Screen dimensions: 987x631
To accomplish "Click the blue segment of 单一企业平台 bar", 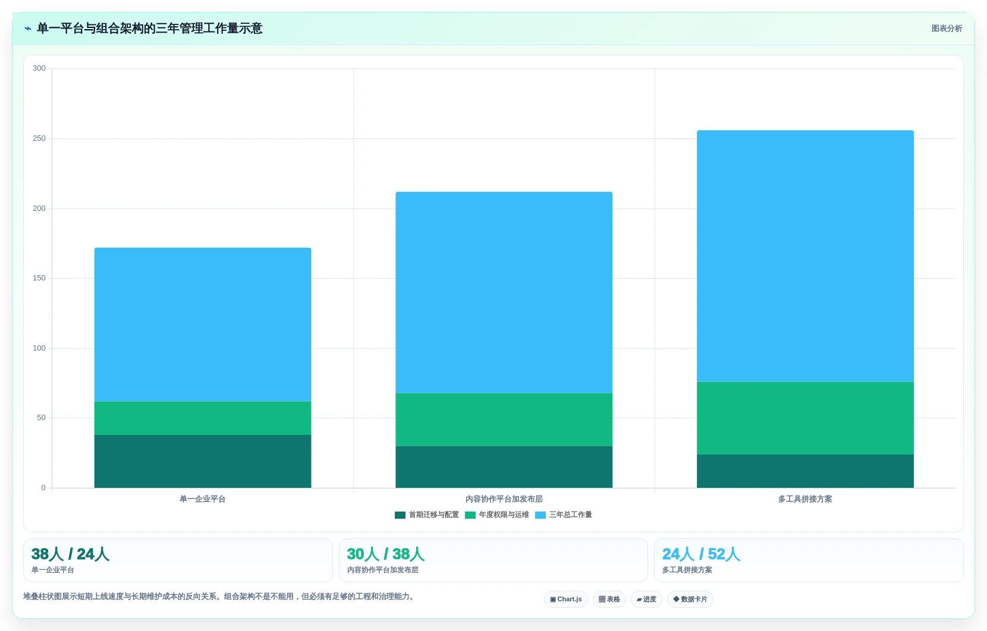I will coord(203,324).
